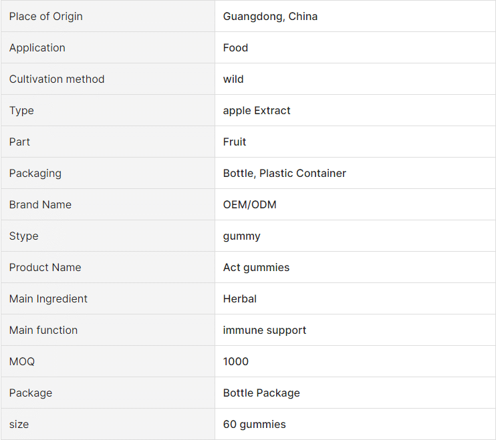Select the Food value cell
The image size is (496, 440).
click(355, 47)
